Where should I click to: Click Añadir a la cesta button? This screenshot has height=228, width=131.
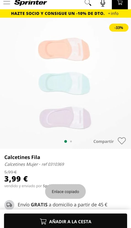click(x=66, y=221)
